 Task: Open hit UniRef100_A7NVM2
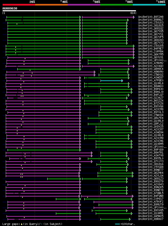[151, 63]
